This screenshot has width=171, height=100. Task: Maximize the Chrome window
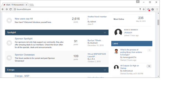150,2
